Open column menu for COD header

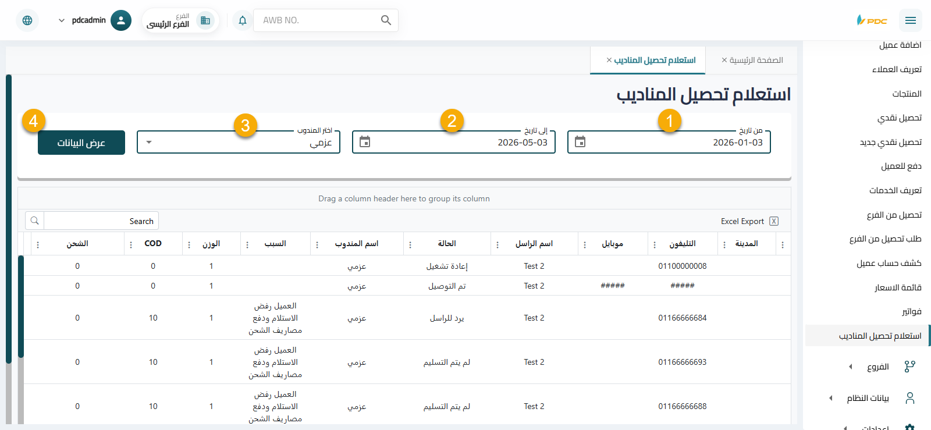pyautogui.click(x=131, y=244)
